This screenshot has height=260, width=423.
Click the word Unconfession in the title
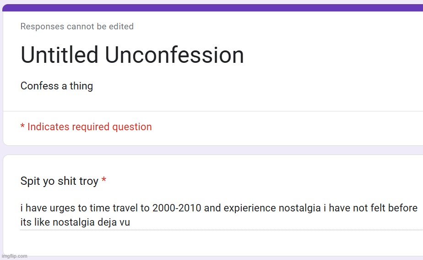(174, 55)
